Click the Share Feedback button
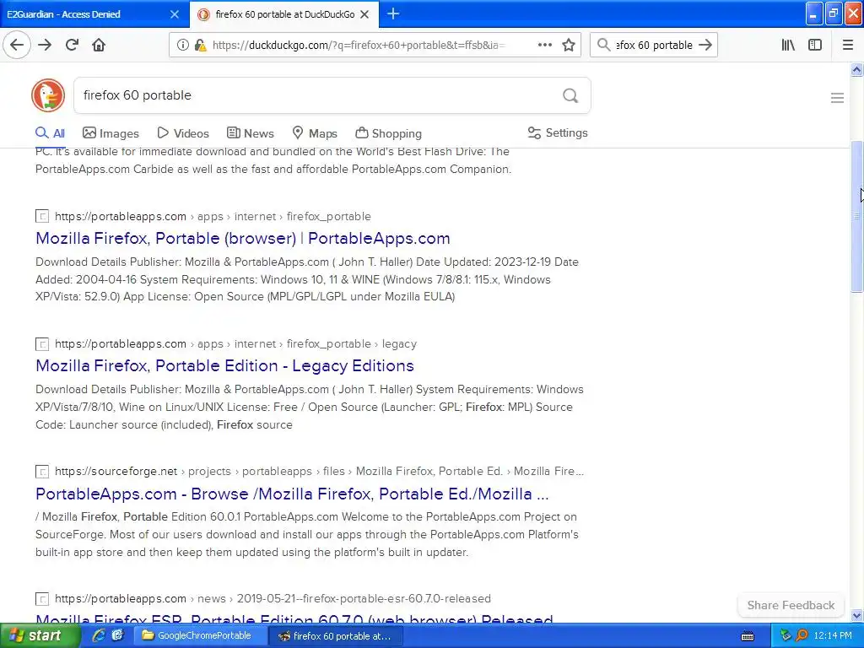Screen dimensions: 864x648 pos(791,605)
